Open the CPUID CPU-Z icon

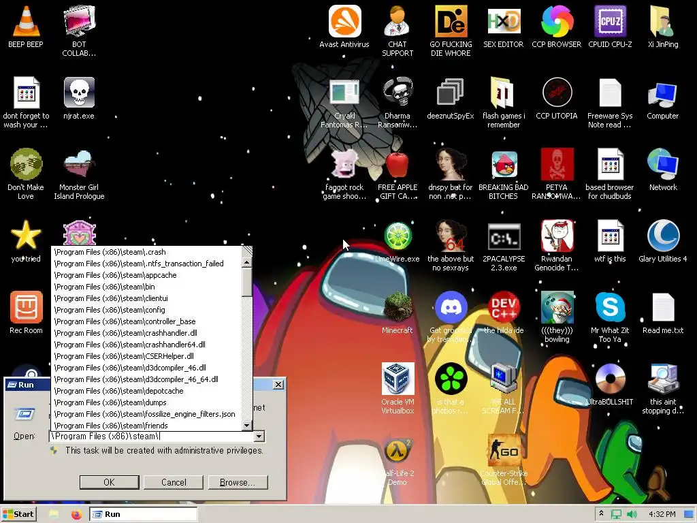[x=610, y=21]
